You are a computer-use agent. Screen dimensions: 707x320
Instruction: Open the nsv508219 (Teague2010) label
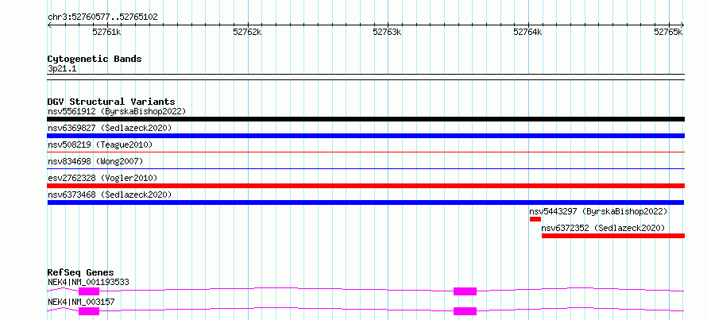click(x=100, y=145)
